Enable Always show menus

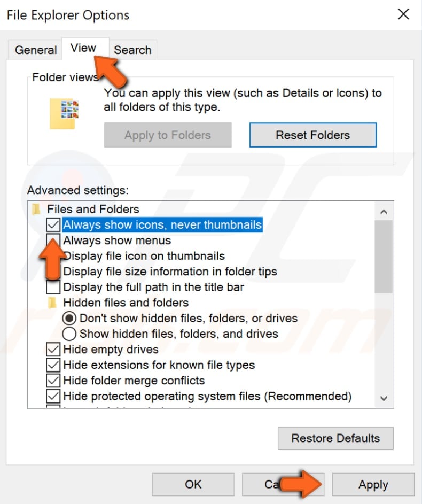52,240
